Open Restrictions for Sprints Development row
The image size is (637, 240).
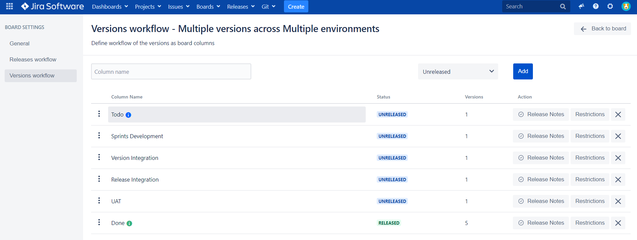590,136
